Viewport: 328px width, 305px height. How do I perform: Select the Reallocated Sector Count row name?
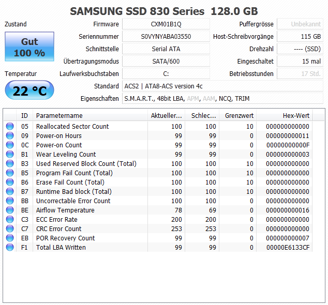pos(72,126)
